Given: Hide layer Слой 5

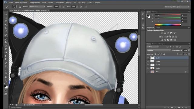Looking at the screenshot, I should coord(148,65).
